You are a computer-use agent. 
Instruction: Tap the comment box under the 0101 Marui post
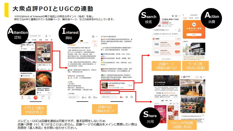pyautogui.click(x=109, y=97)
